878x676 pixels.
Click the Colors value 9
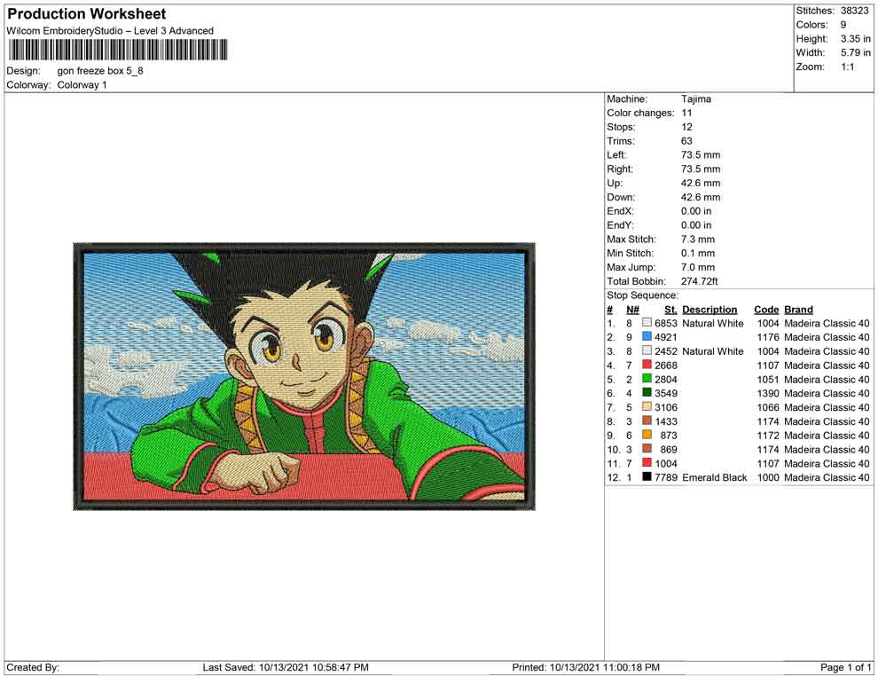pos(843,25)
